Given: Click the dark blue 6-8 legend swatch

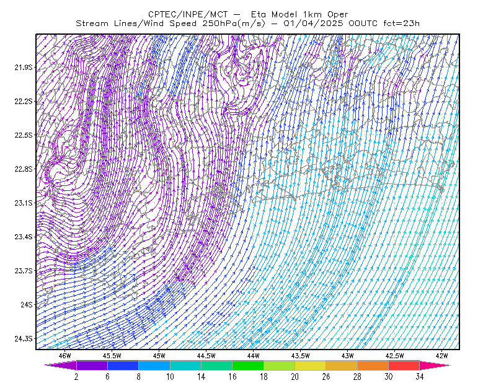Looking at the screenshot, I should [x=123, y=365].
